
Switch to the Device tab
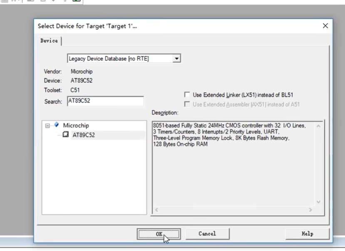(49, 41)
